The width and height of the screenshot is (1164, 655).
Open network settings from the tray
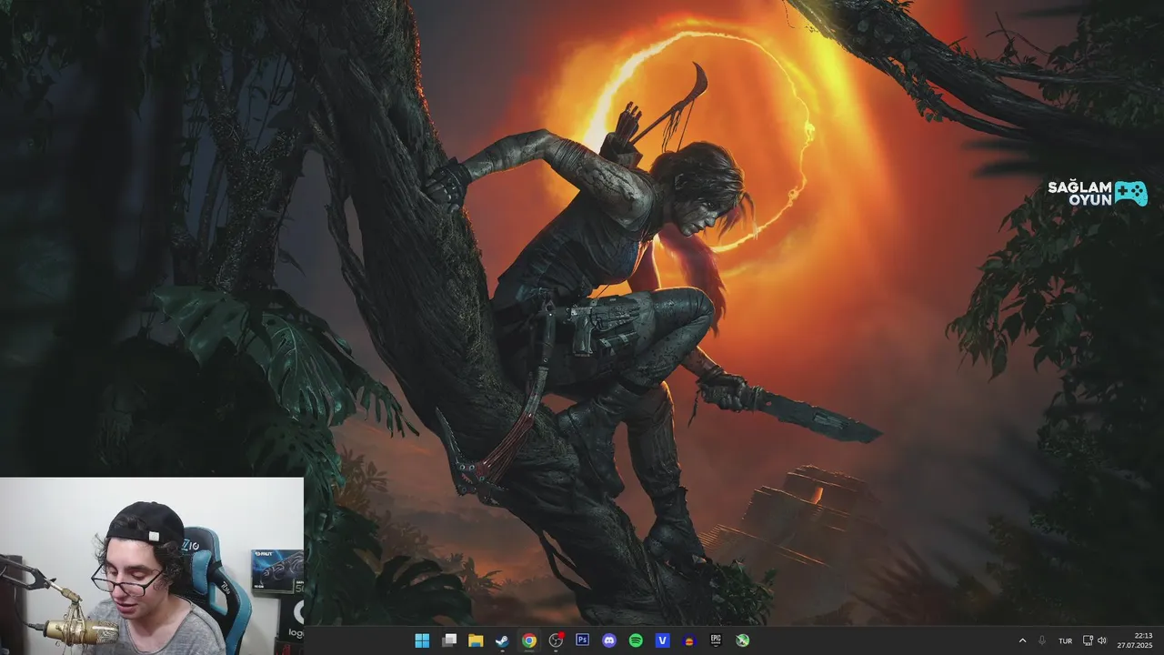point(1088,640)
